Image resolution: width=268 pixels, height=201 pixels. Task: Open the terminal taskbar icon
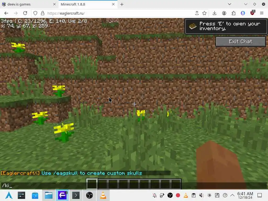76,195
